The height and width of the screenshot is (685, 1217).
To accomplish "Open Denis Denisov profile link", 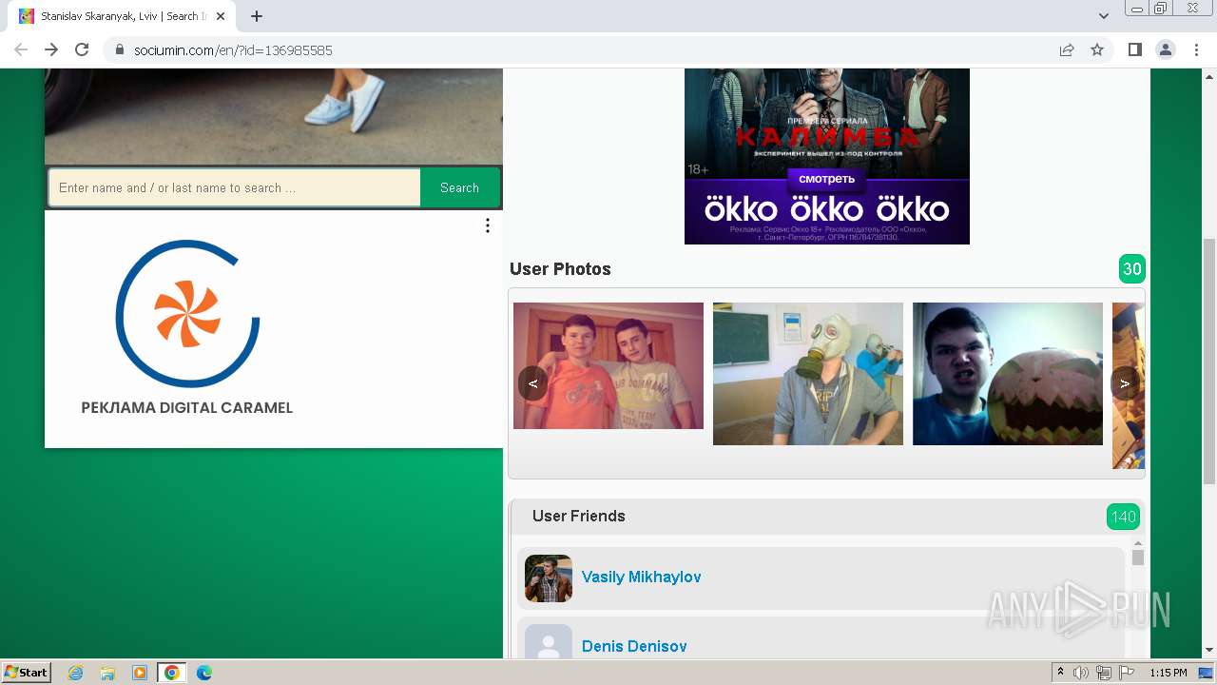I will [x=634, y=646].
